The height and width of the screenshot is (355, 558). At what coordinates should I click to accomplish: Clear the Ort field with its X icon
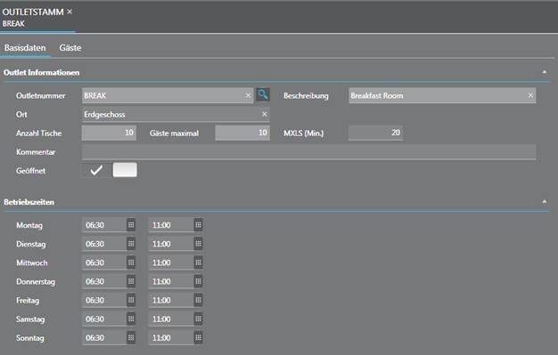pos(265,114)
